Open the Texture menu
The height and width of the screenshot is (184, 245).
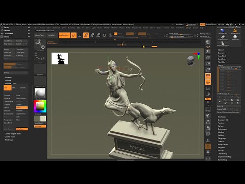166,28
